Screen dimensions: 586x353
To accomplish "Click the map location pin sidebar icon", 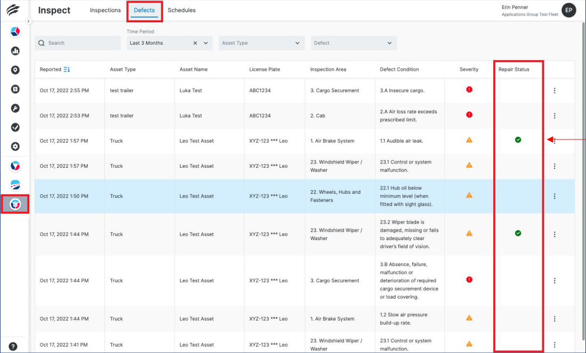I will 15,70.
